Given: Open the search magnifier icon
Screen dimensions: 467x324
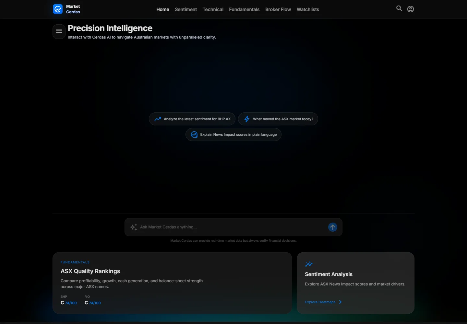Looking at the screenshot, I should (x=399, y=8).
